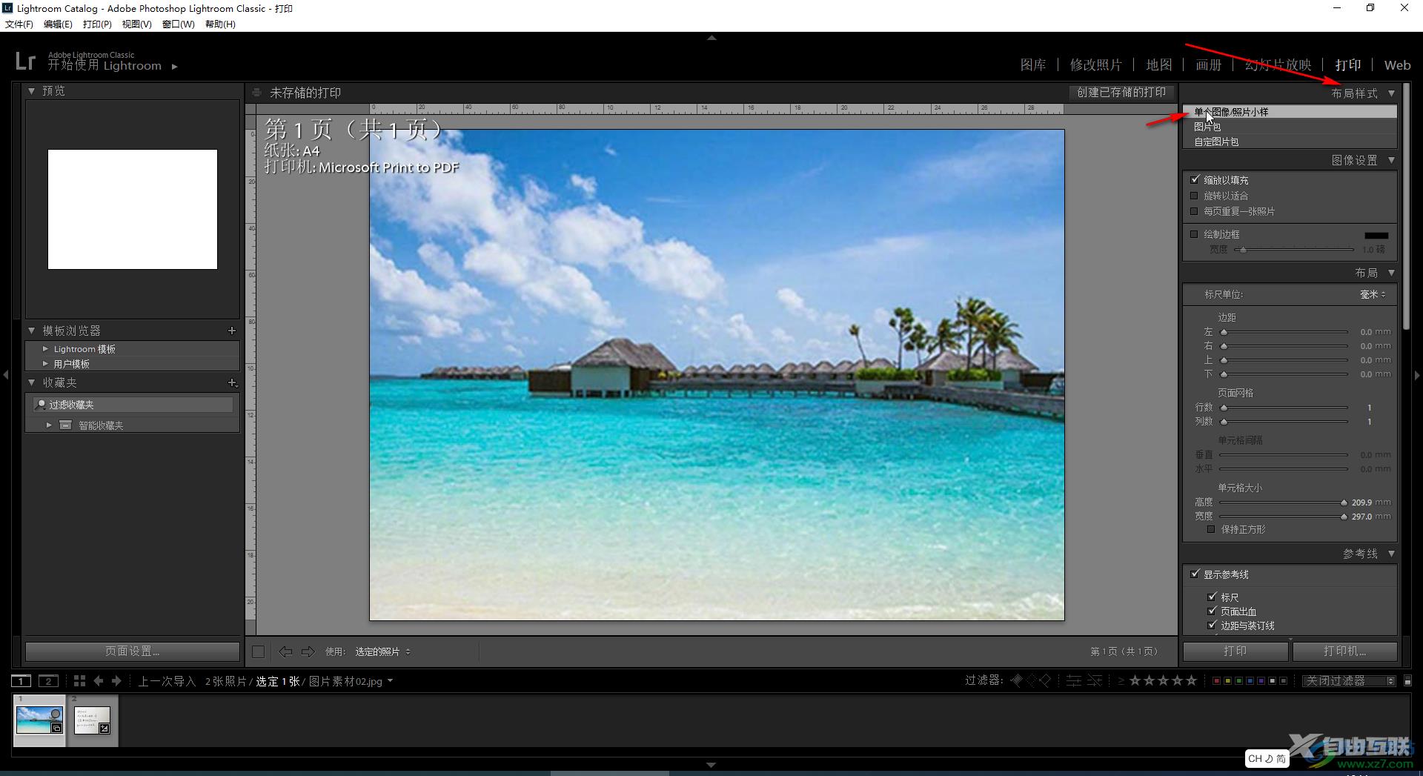Set filter rating to one star
This screenshot has height=776, width=1423.
[x=1135, y=680]
